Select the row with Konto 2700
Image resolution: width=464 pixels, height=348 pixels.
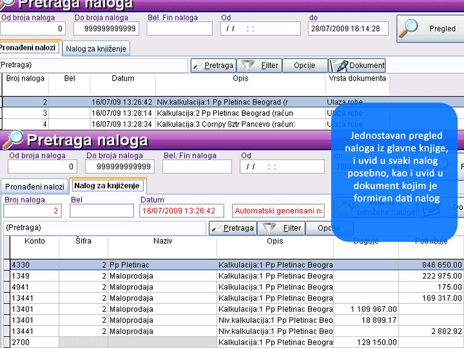pos(174,343)
